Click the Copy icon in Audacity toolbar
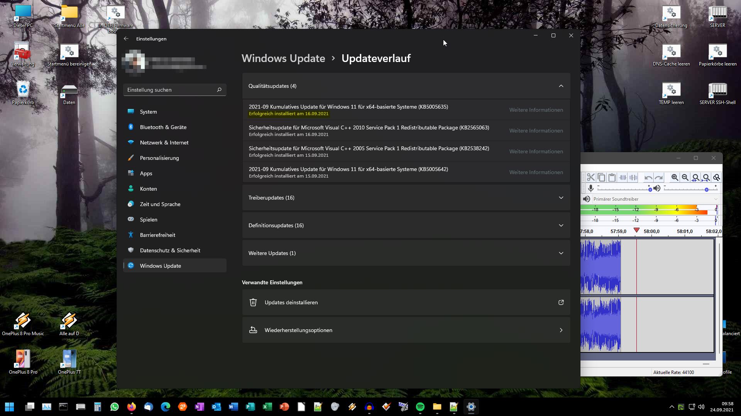Viewport: 741px width, 416px height. pos(601,178)
